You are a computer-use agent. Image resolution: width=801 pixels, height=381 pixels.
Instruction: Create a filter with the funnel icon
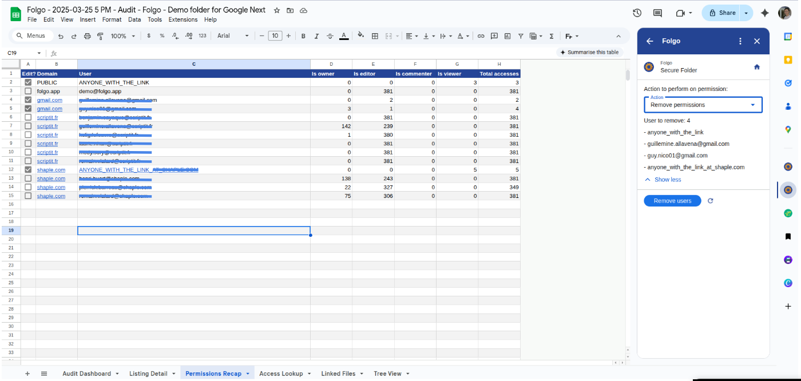point(521,36)
